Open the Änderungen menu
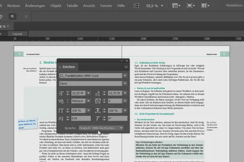Image resolution: width=244 pixels, height=162 pixels. tap(35, 6)
